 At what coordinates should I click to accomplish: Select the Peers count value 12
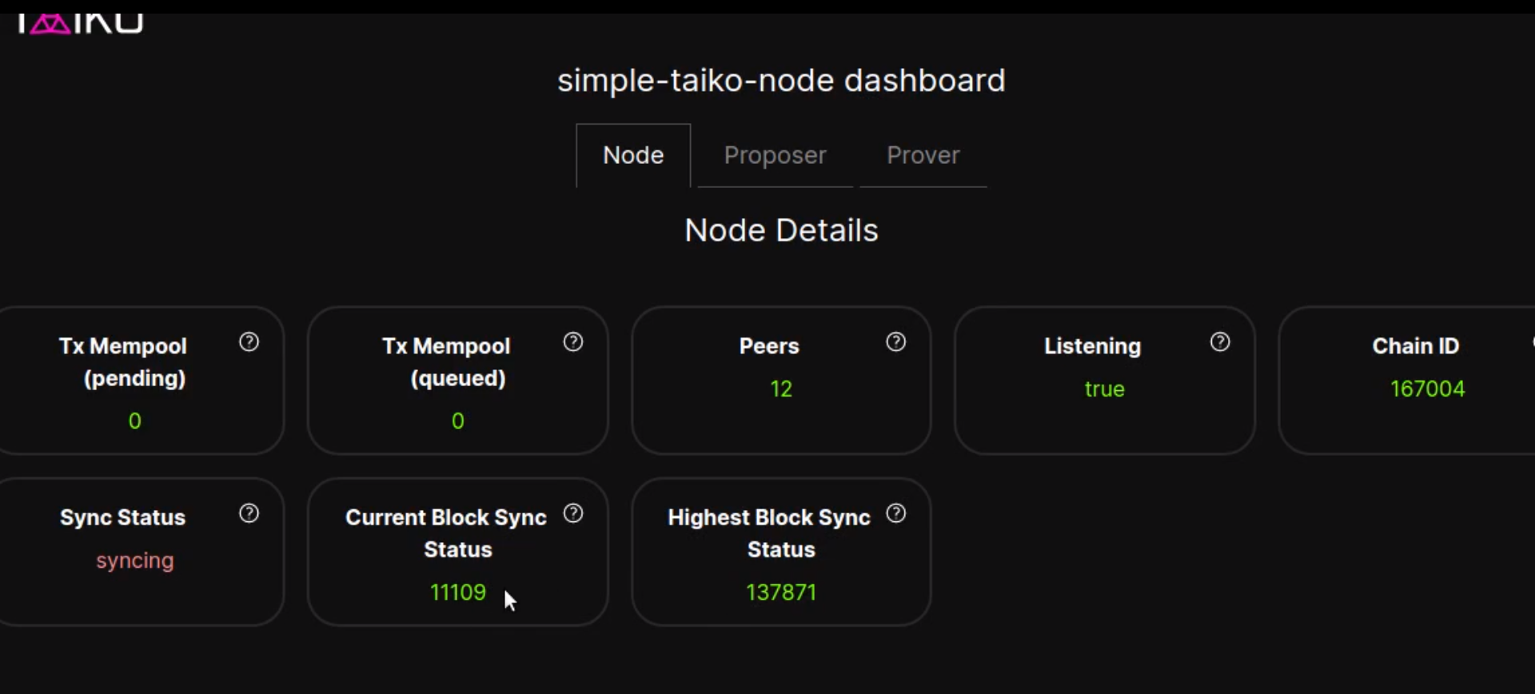(781, 389)
